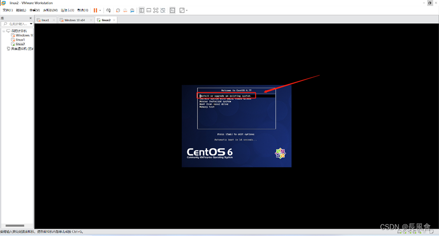The height and width of the screenshot is (236, 439).
Task: Open the 虚拟机(M) menu
Action: coord(50,10)
